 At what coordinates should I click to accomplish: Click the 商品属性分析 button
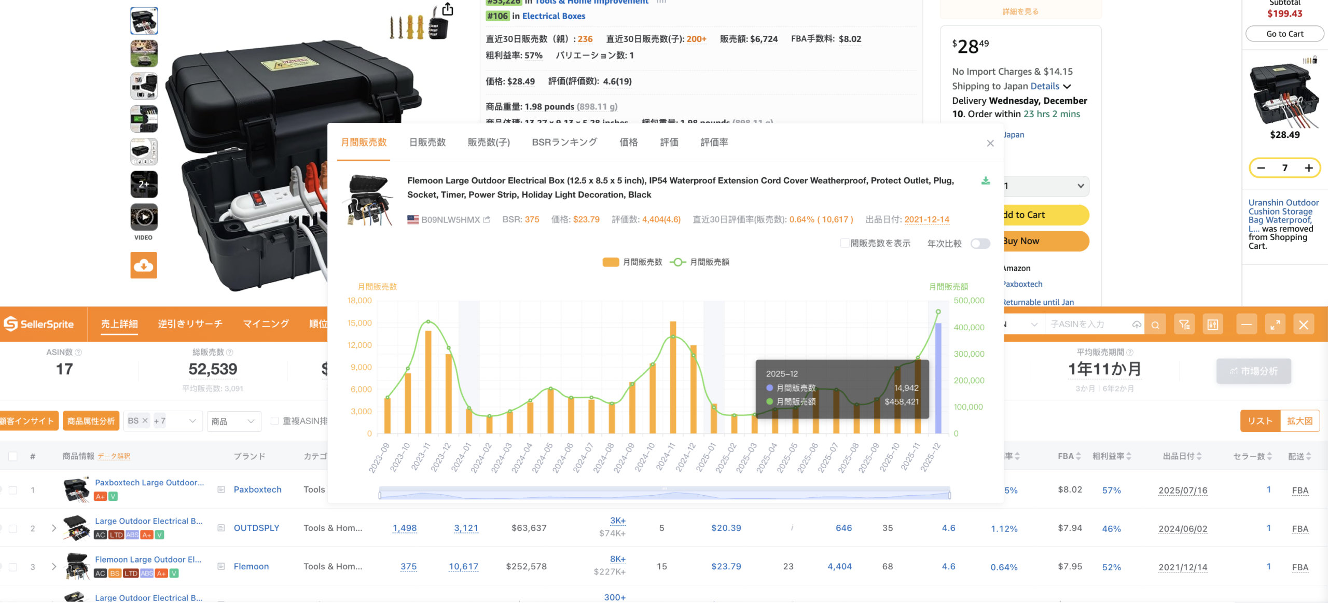coord(91,421)
